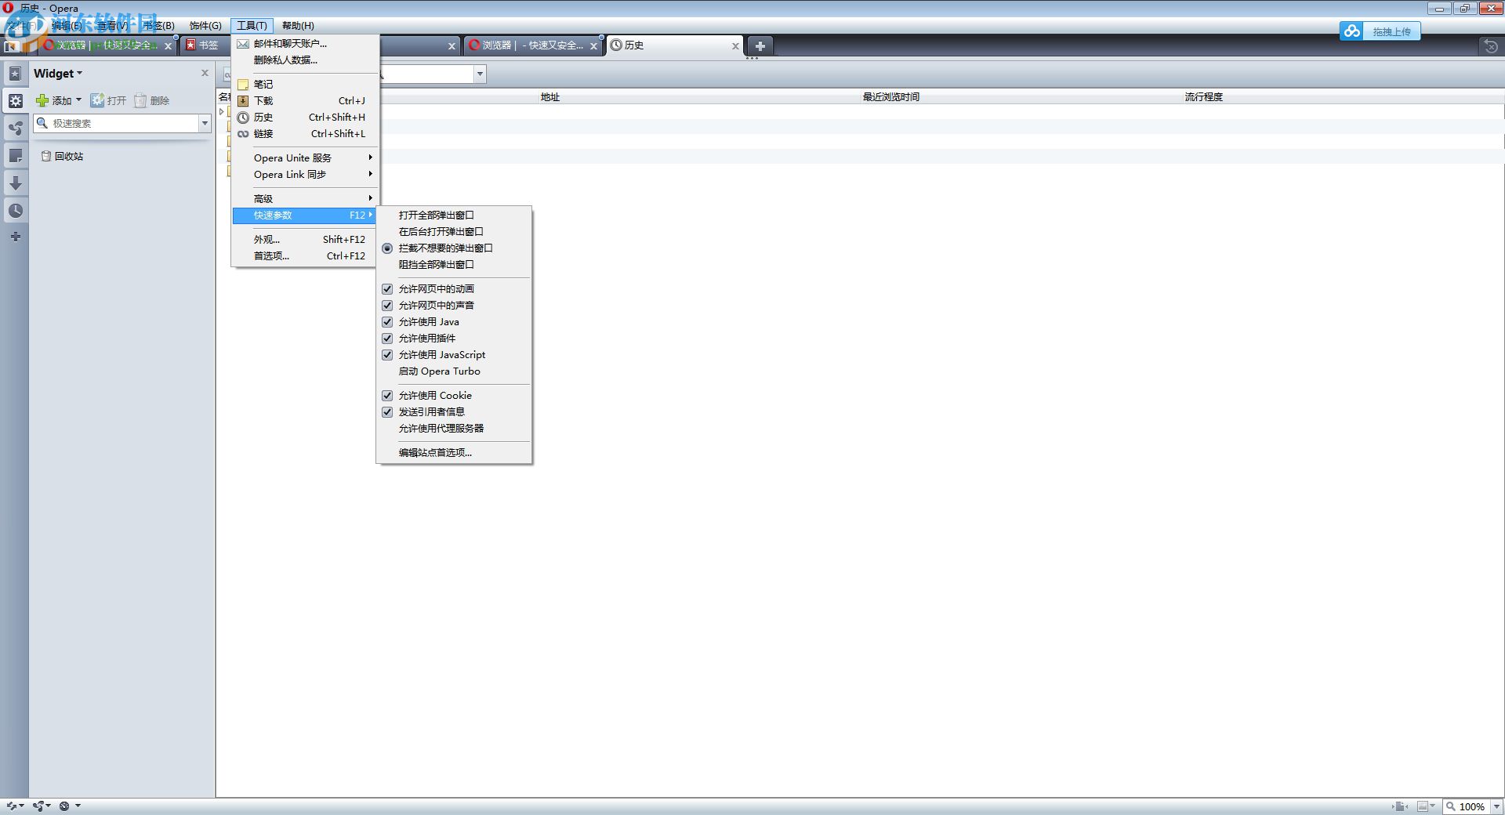This screenshot has height=815, width=1505.
Task: Click the plus icon to add sidebar panels
Action: [15, 236]
